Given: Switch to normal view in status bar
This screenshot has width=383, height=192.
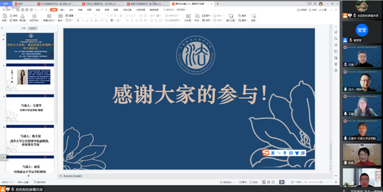Looking at the screenshot, I should tap(264, 182).
